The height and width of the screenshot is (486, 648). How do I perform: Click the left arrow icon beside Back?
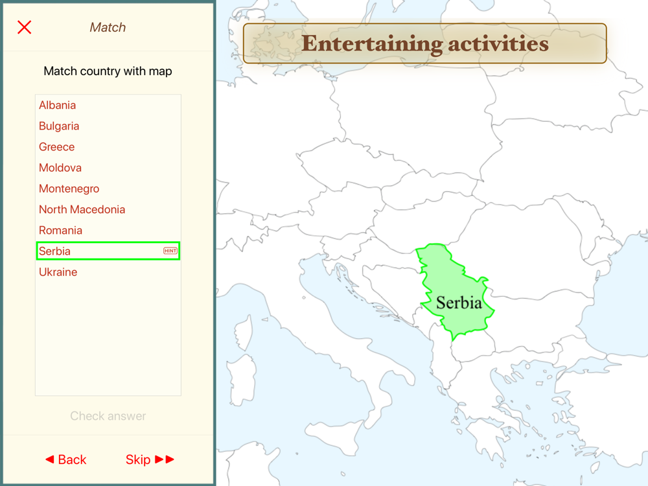coord(50,459)
